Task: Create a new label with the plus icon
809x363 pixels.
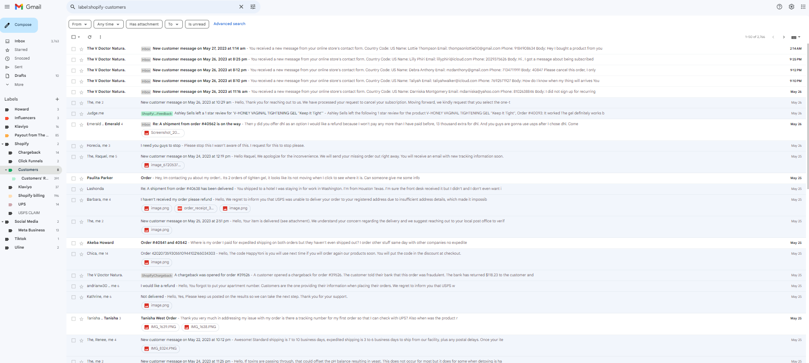Action: (57, 99)
